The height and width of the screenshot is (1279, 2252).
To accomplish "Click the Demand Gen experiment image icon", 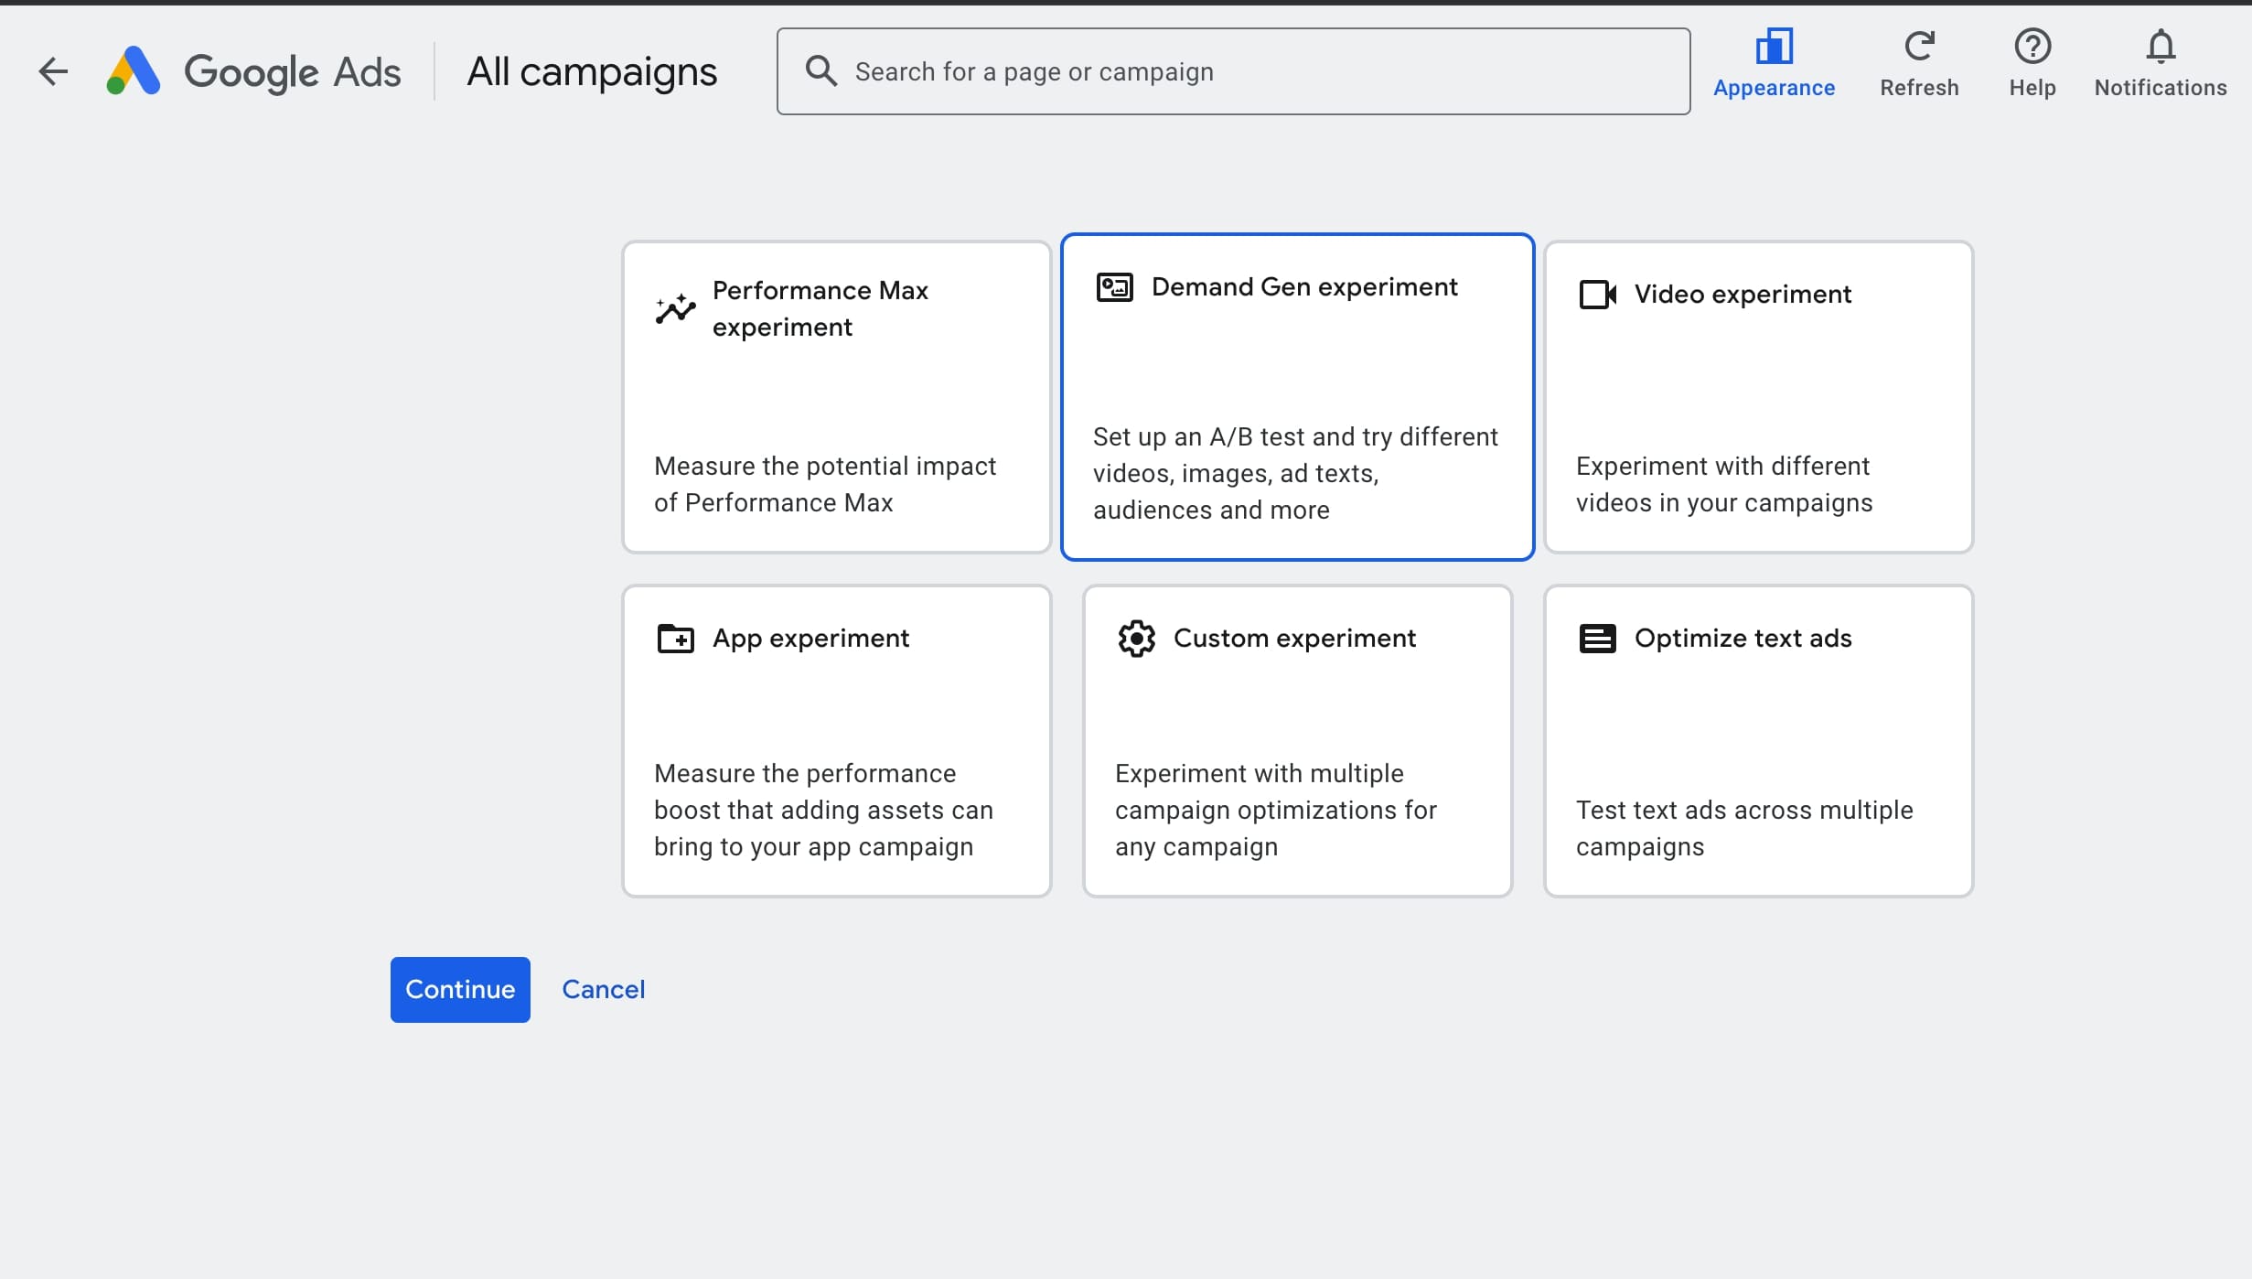I will click(1114, 286).
